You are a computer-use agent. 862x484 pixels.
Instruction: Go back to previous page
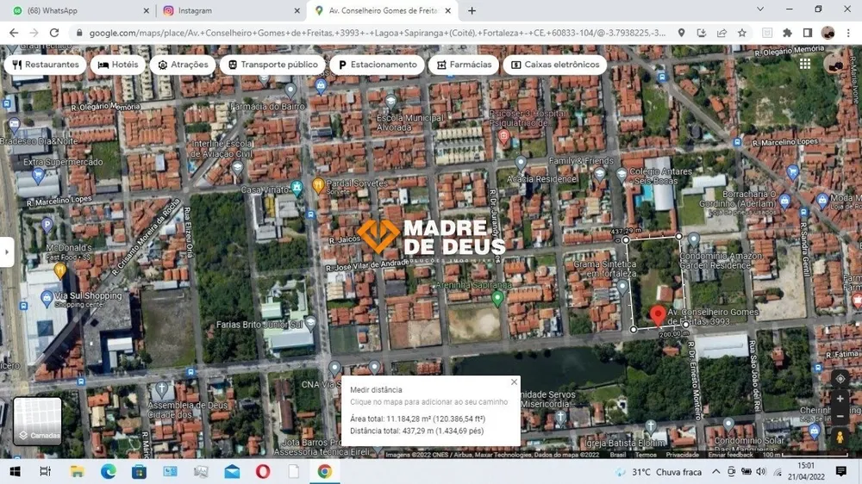click(14, 33)
